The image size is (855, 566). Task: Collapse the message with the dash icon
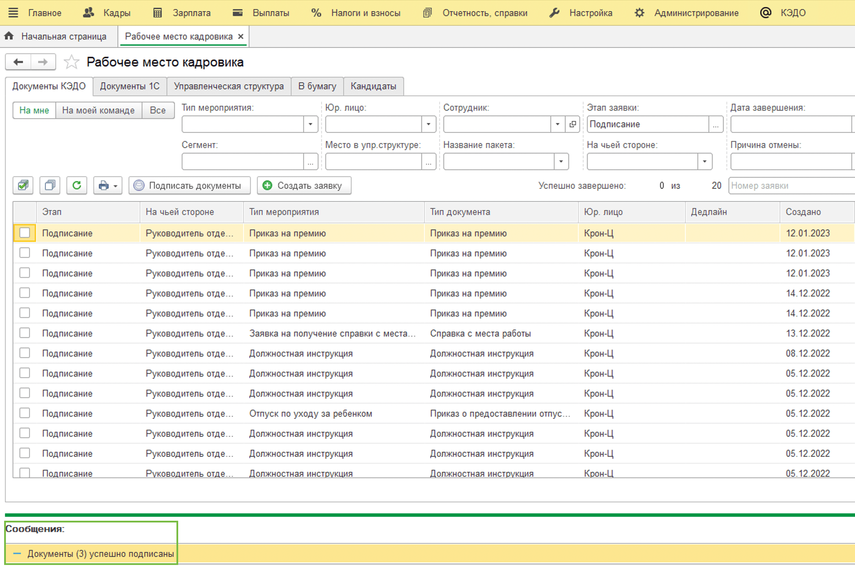click(x=17, y=553)
